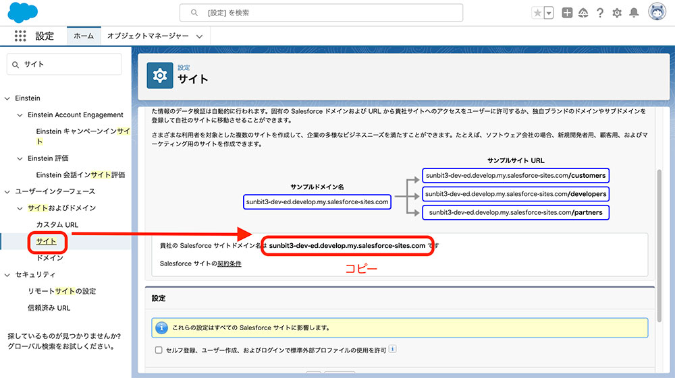Click the 設定 breadcrumb above サイト title

[x=184, y=67]
